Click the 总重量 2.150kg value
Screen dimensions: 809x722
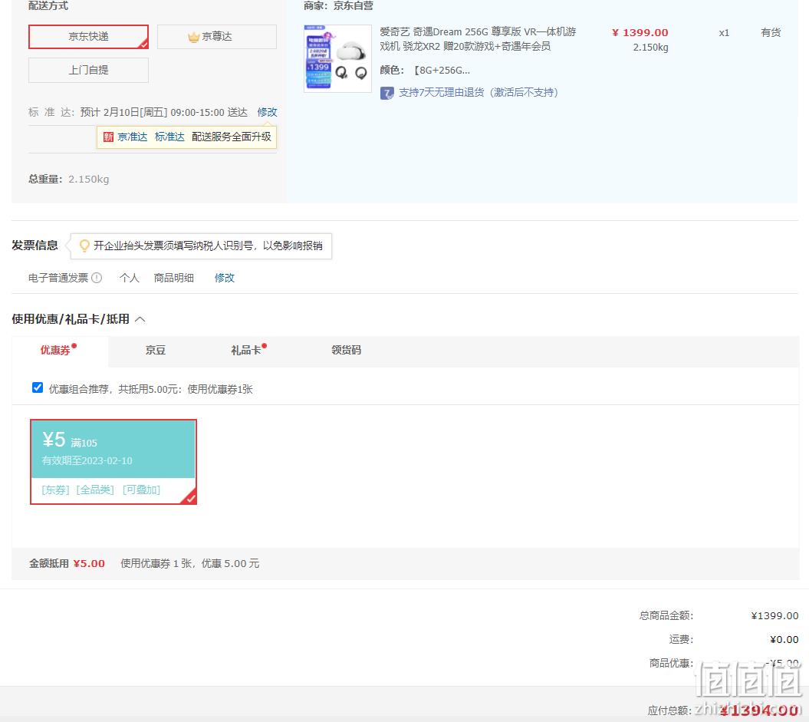point(89,179)
